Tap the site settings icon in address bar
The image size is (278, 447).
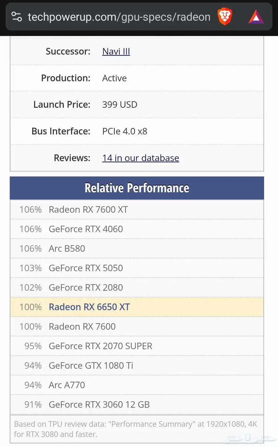pos(17,17)
